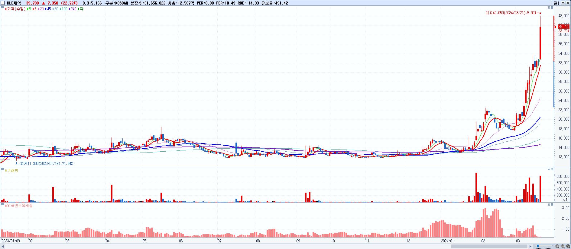Click the [1일] daily period indicator
The height and width of the screenshot is (249, 571).
[555, 3]
